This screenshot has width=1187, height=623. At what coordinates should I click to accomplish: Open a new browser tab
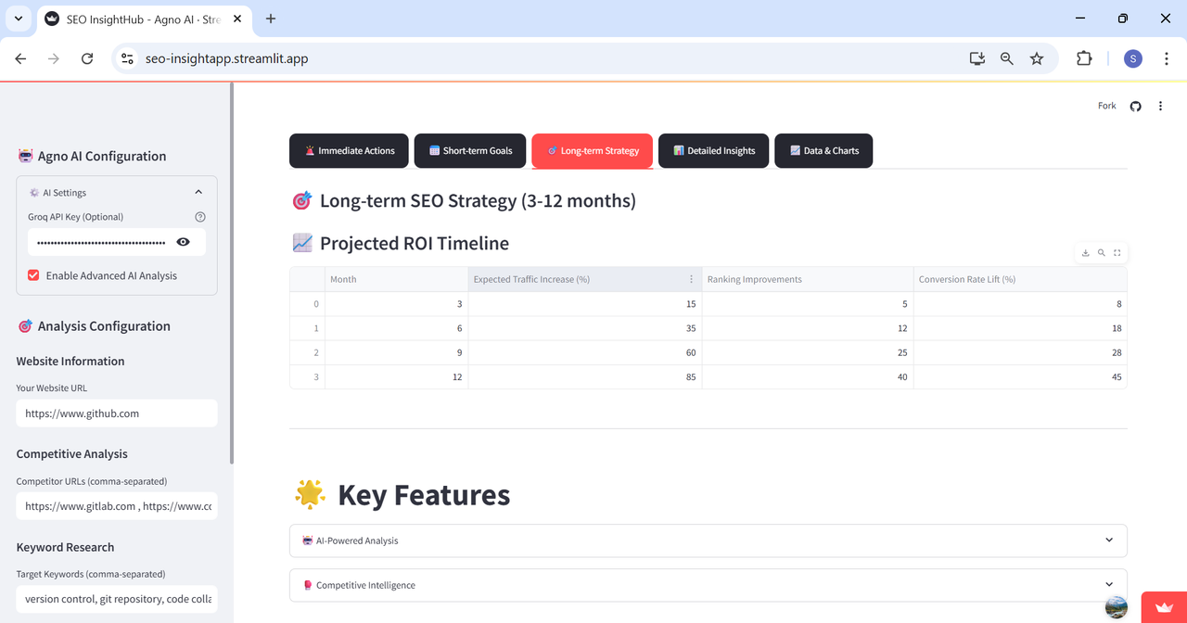pyautogui.click(x=271, y=19)
